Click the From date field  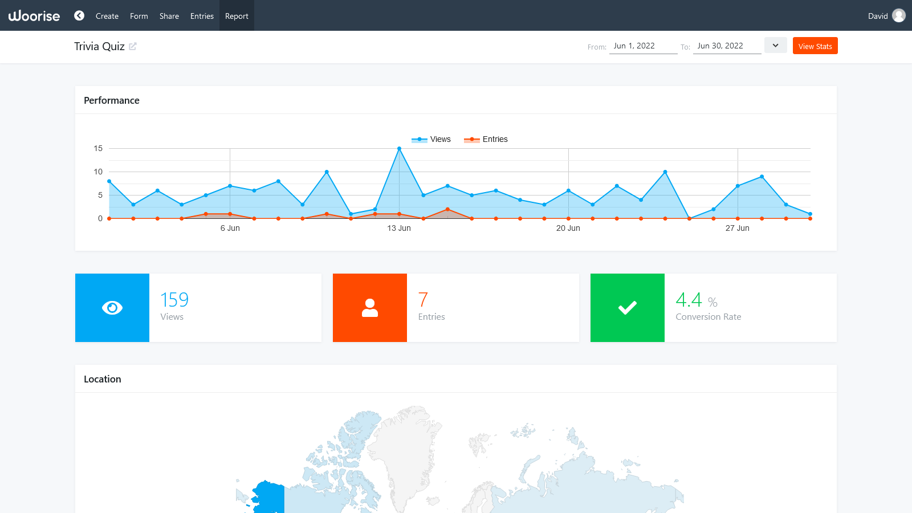[x=643, y=46]
